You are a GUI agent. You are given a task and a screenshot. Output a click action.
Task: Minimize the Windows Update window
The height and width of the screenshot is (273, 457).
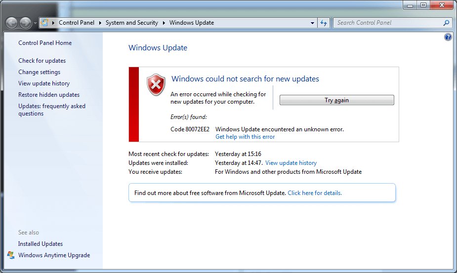(410, 5)
